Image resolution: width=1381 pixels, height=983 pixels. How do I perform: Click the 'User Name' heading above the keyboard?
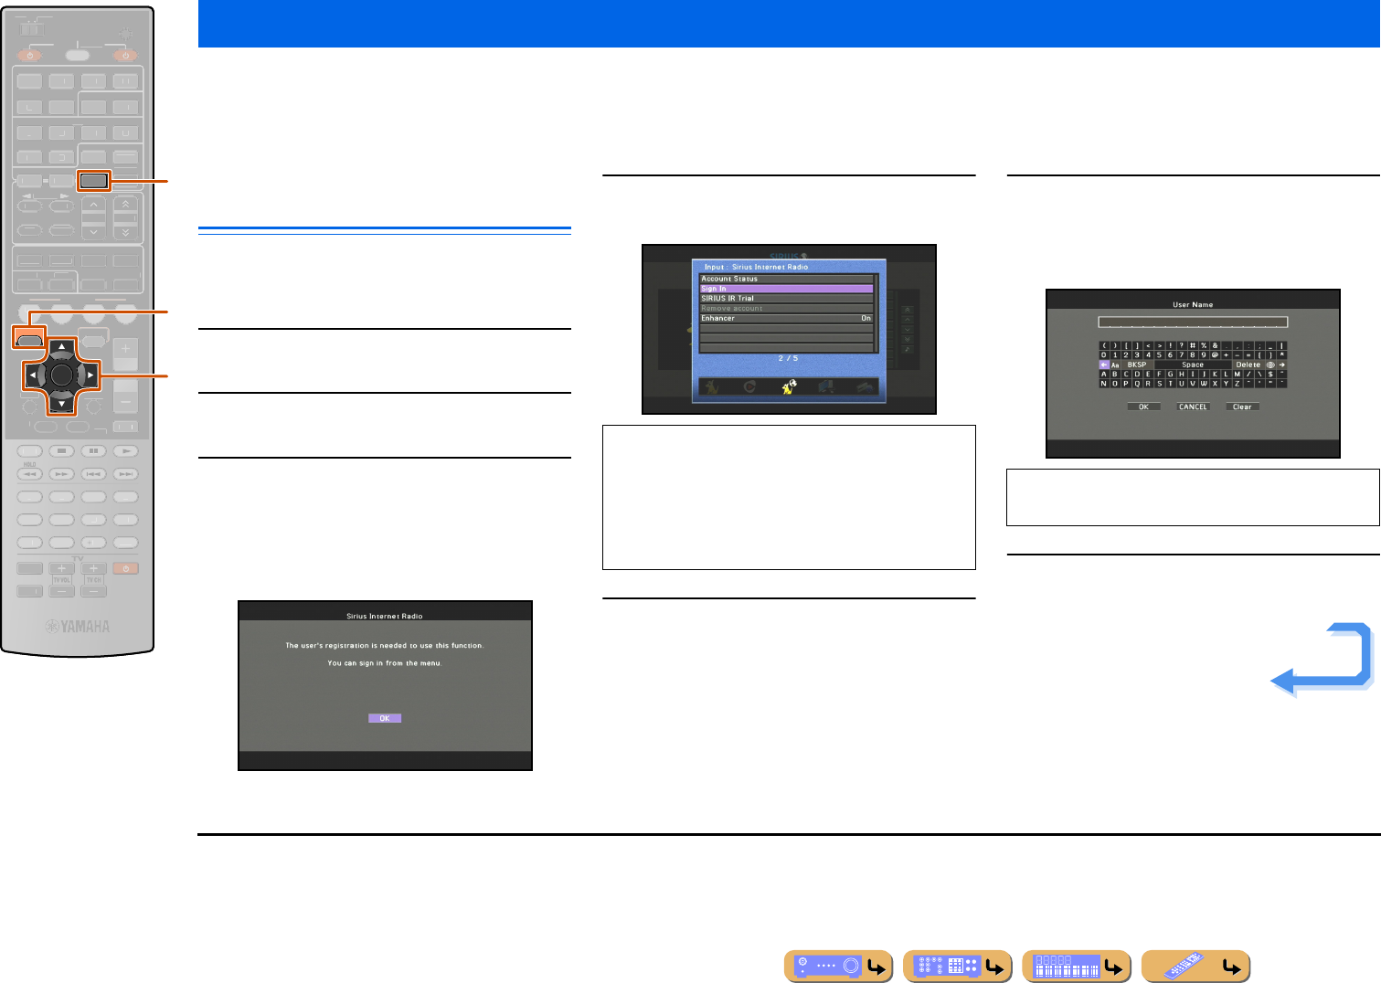[1193, 305]
